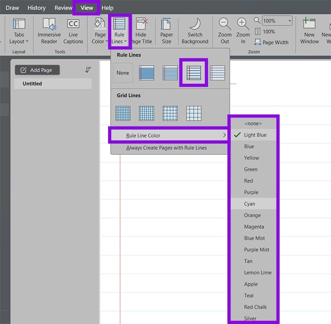Select the large grid lines style
331x324 pixels.
170,113
